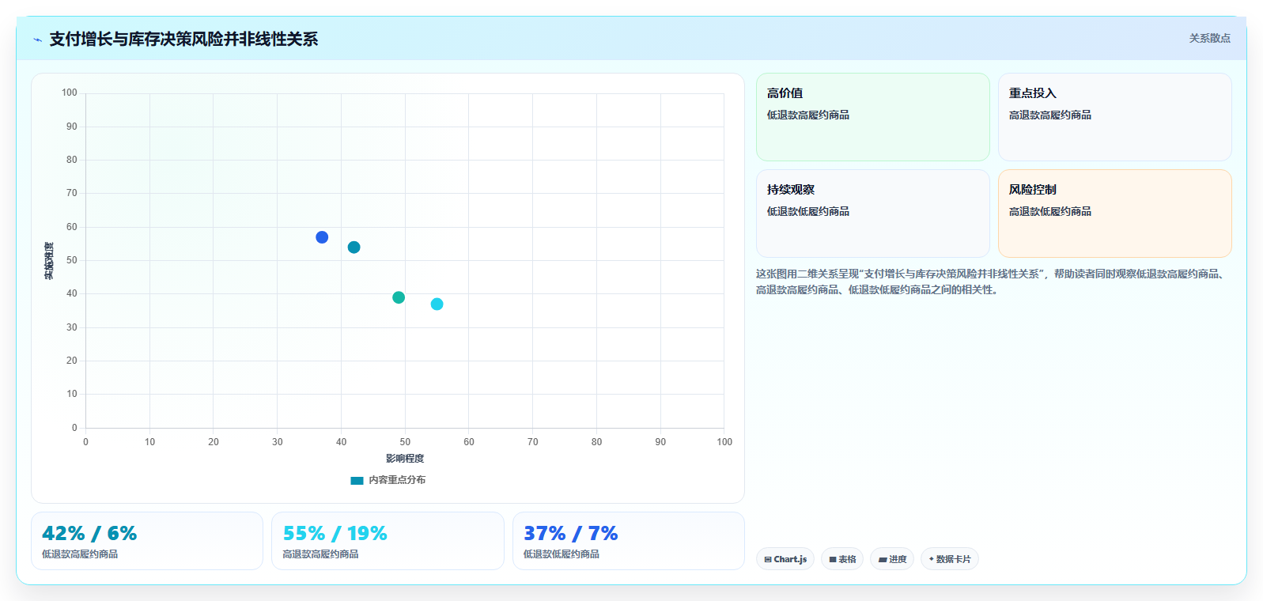Select the 表格 chip

(842, 559)
